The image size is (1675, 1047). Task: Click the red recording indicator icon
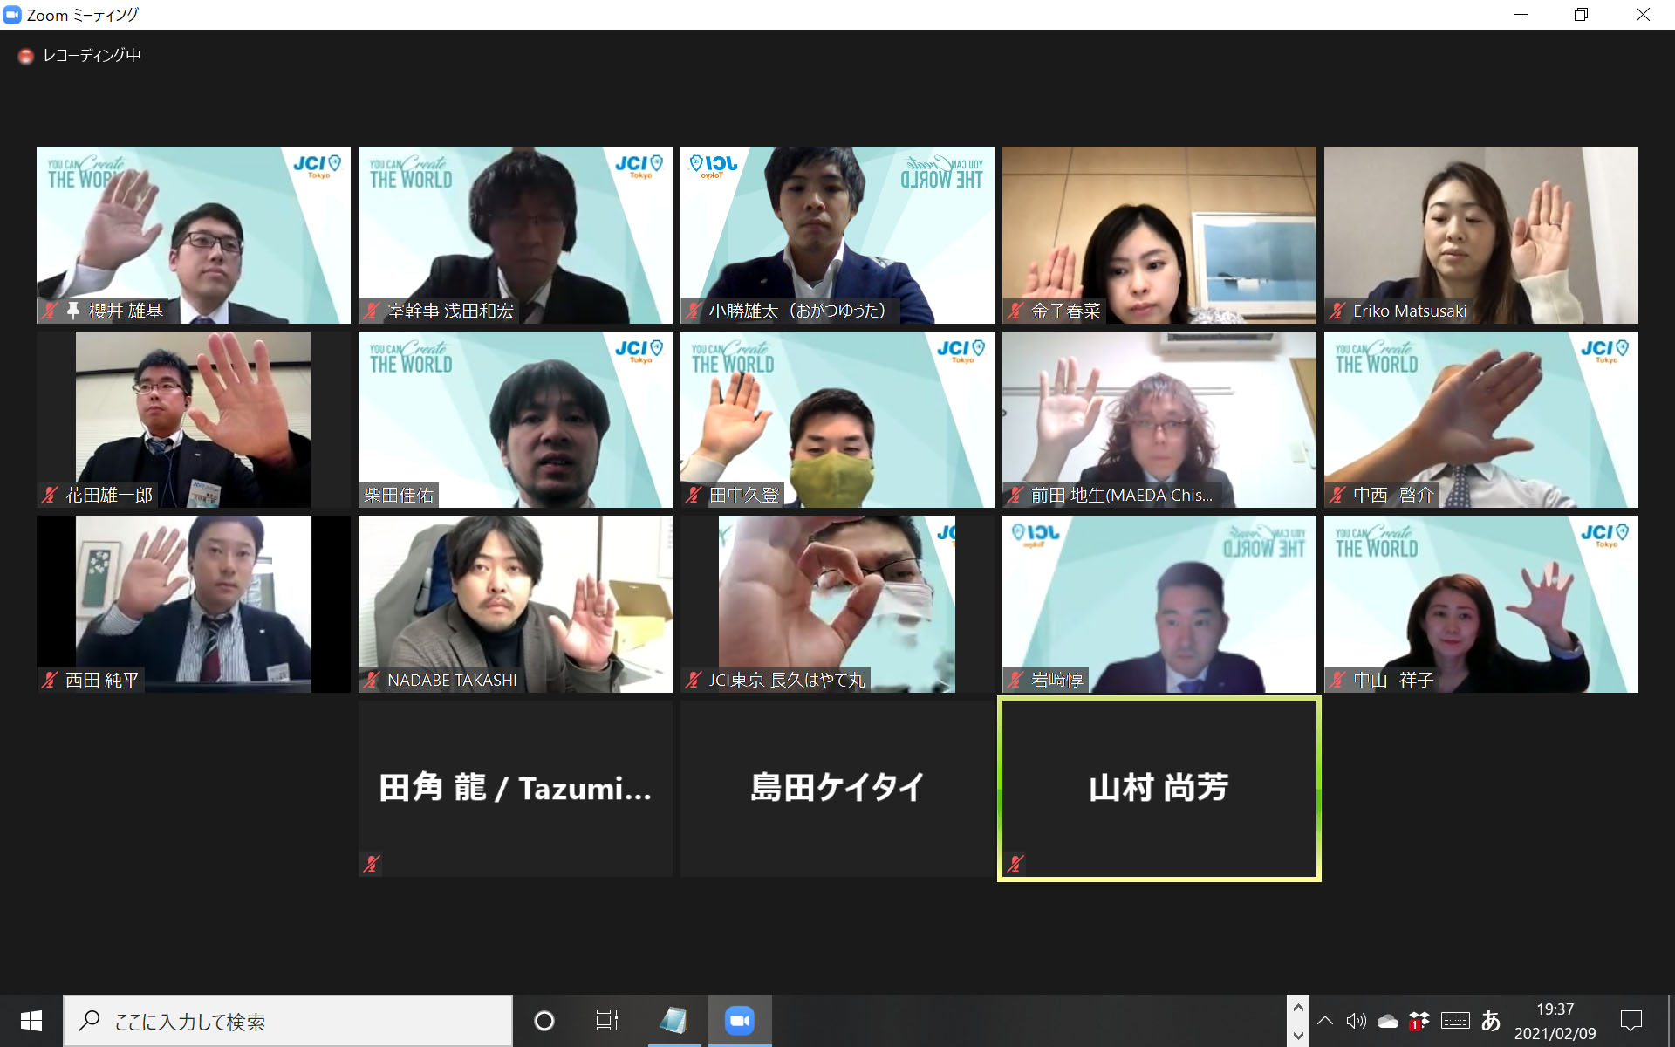pos(26,57)
